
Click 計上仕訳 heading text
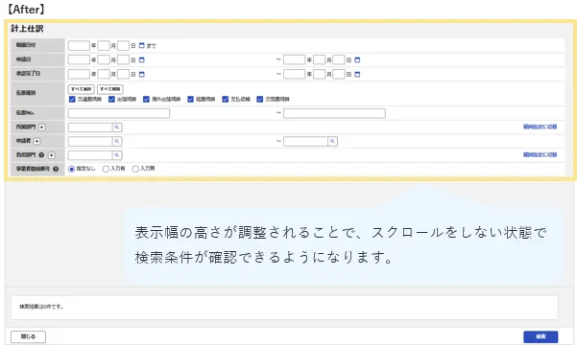27,29
